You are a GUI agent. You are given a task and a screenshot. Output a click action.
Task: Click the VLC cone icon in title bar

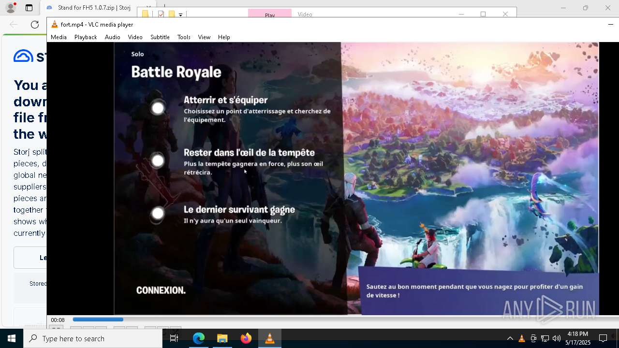click(55, 24)
